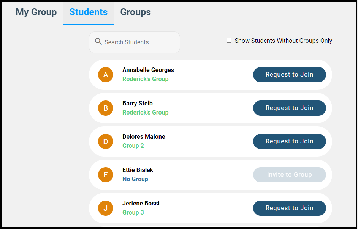Click Annabelle Georges' avatar icon
358x229 pixels.
pos(106,75)
